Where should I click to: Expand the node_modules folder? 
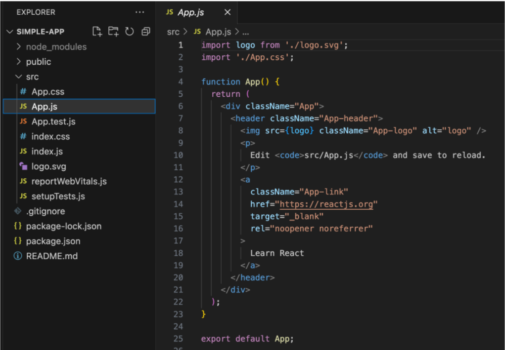[x=56, y=47]
